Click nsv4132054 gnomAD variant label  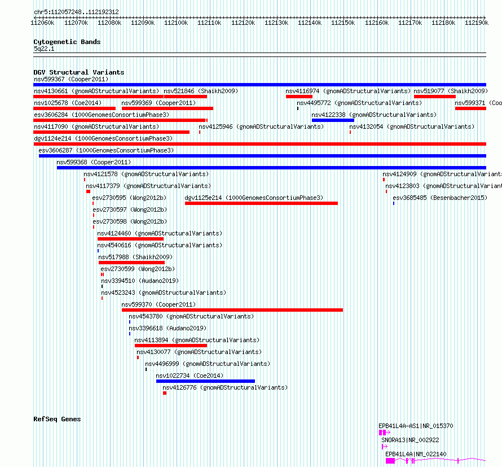point(412,126)
